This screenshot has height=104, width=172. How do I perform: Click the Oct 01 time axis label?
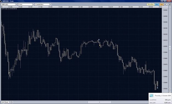tap(111, 7)
